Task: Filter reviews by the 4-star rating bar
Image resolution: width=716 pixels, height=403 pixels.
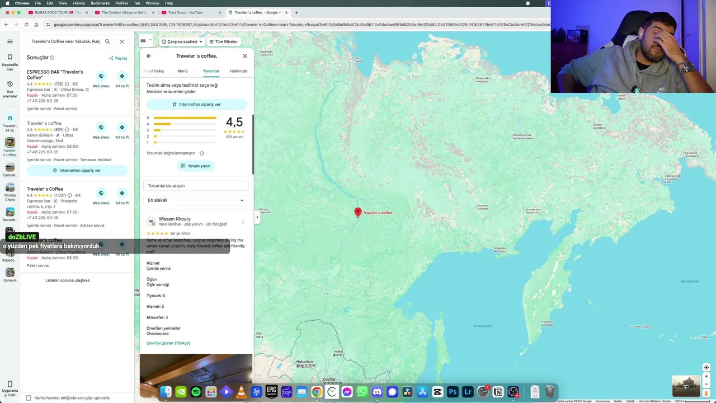Action: (185, 124)
